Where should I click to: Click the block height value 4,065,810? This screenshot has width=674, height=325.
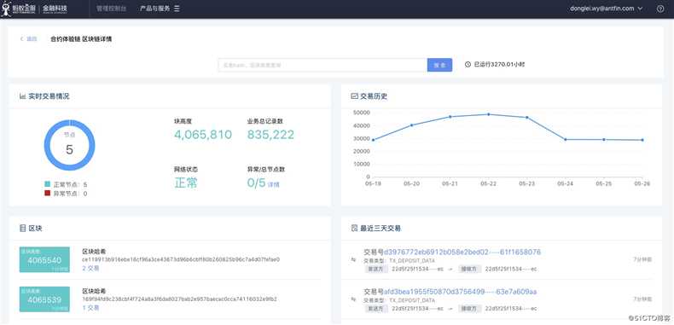pos(203,135)
